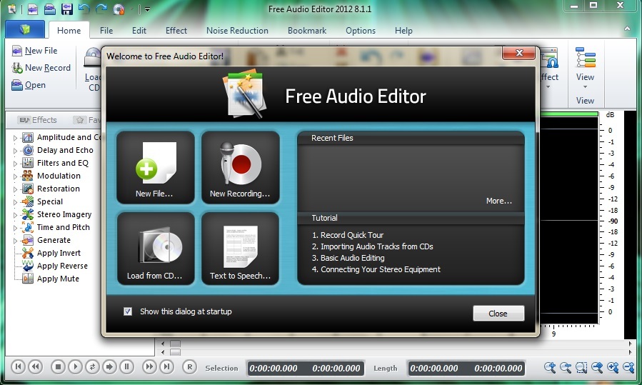Click the save floppy disk icon
This screenshot has height=385, width=642.
coord(66,9)
